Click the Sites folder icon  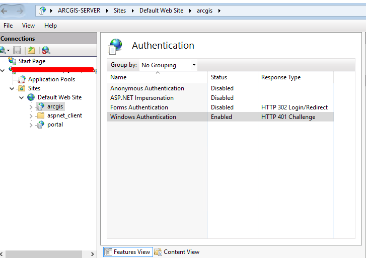coord(22,88)
